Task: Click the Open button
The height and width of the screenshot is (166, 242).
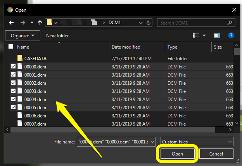Action: [178, 154]
